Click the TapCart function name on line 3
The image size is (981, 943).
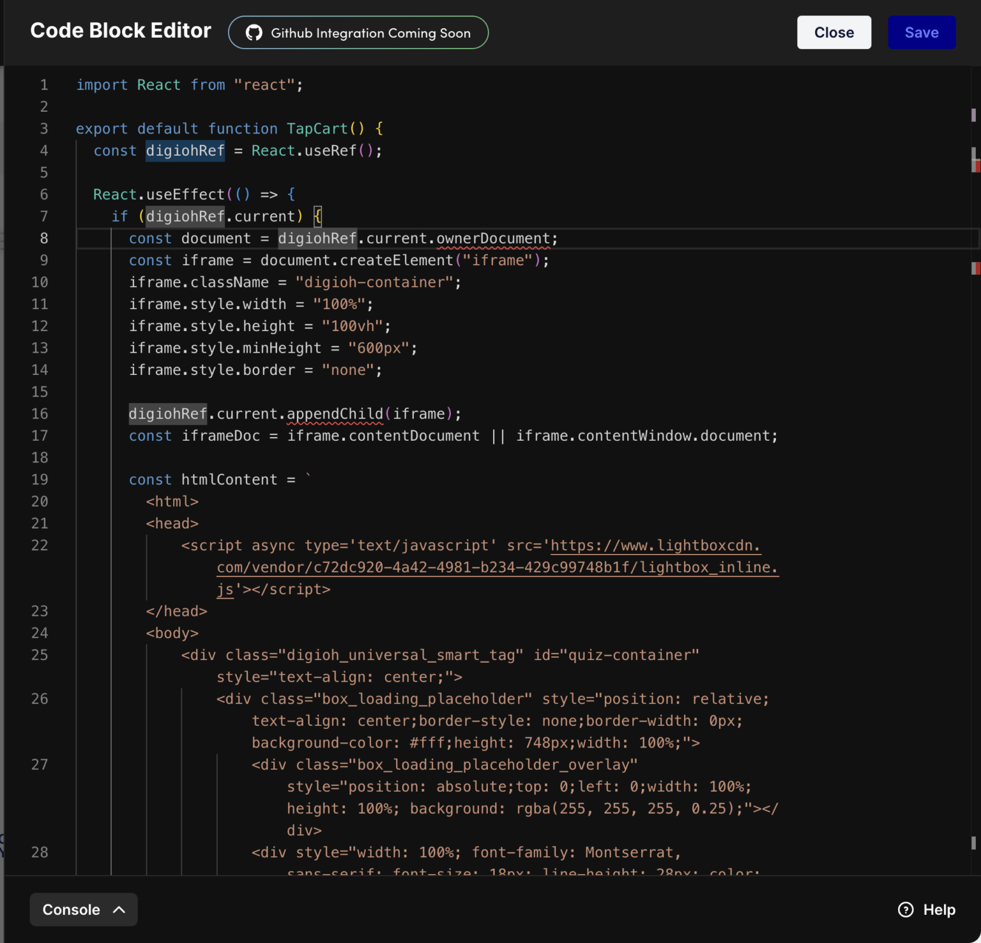click(x=317, y=129)
